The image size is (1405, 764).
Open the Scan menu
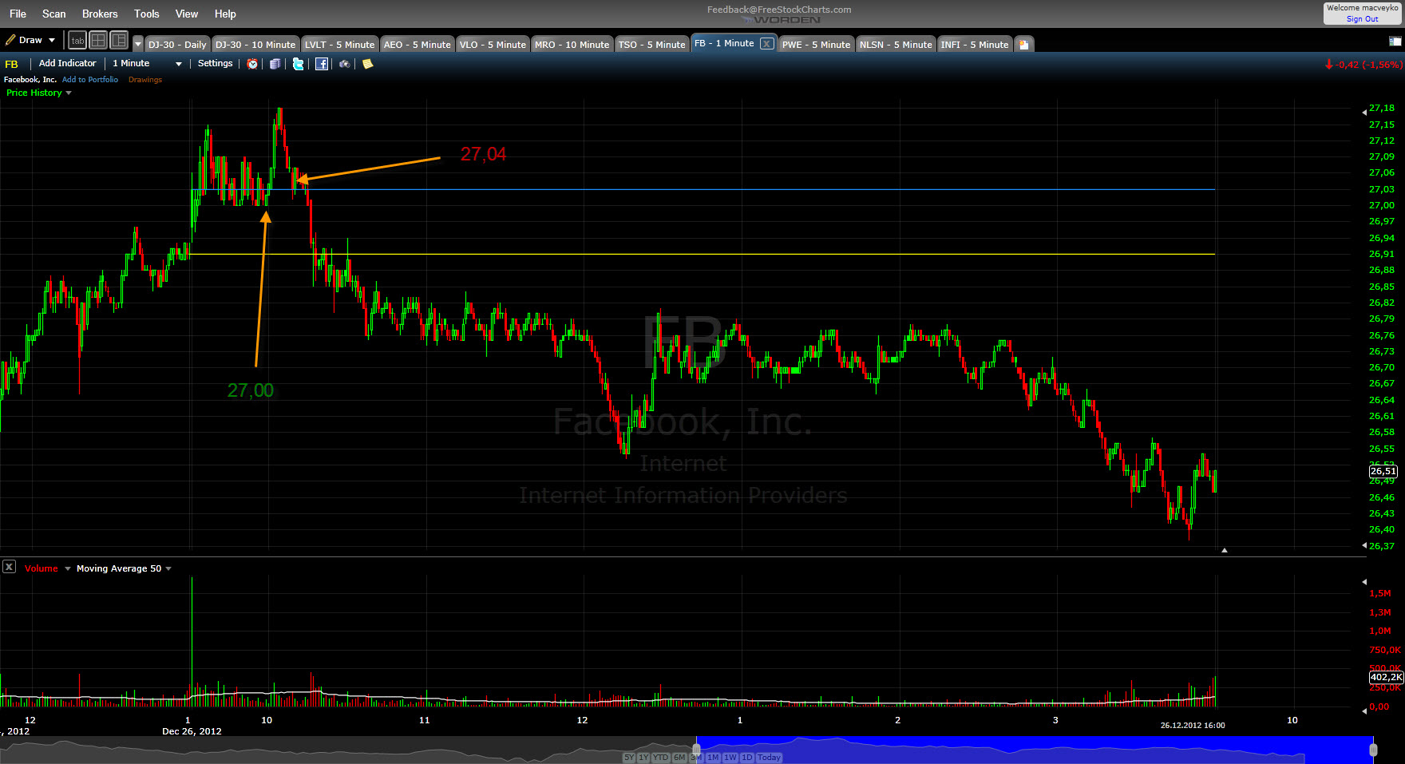point(54,14)
